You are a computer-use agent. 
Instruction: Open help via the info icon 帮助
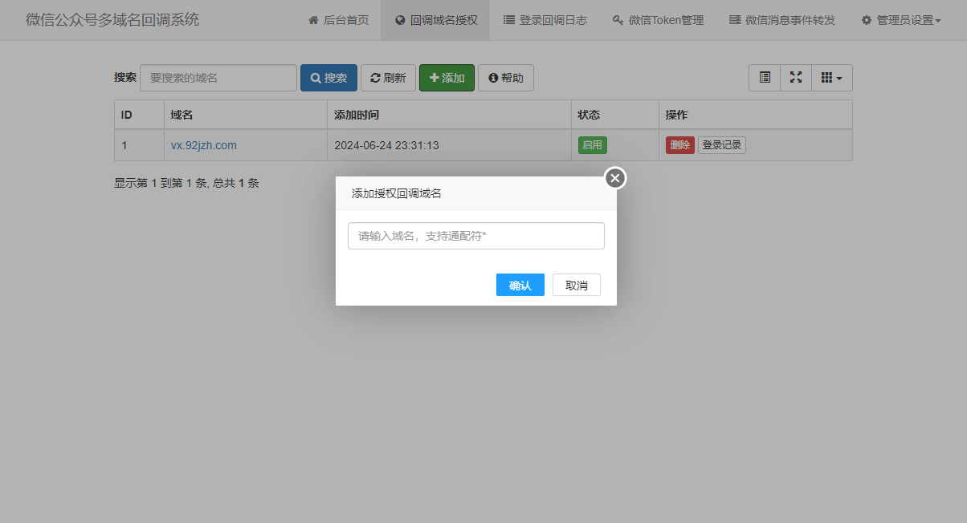coord(493,78)
